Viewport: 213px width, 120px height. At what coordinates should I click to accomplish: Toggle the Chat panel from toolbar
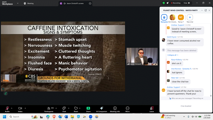coord(64,109)
